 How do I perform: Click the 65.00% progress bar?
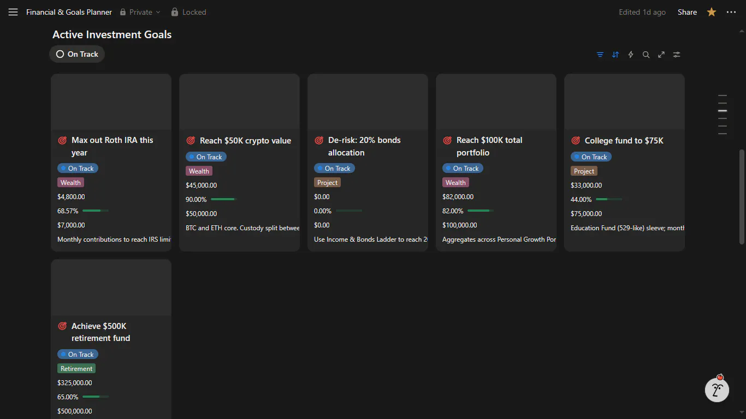coord(96,397)
